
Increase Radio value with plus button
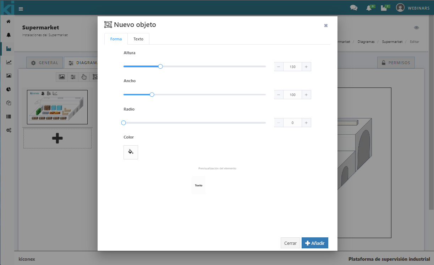306,123
